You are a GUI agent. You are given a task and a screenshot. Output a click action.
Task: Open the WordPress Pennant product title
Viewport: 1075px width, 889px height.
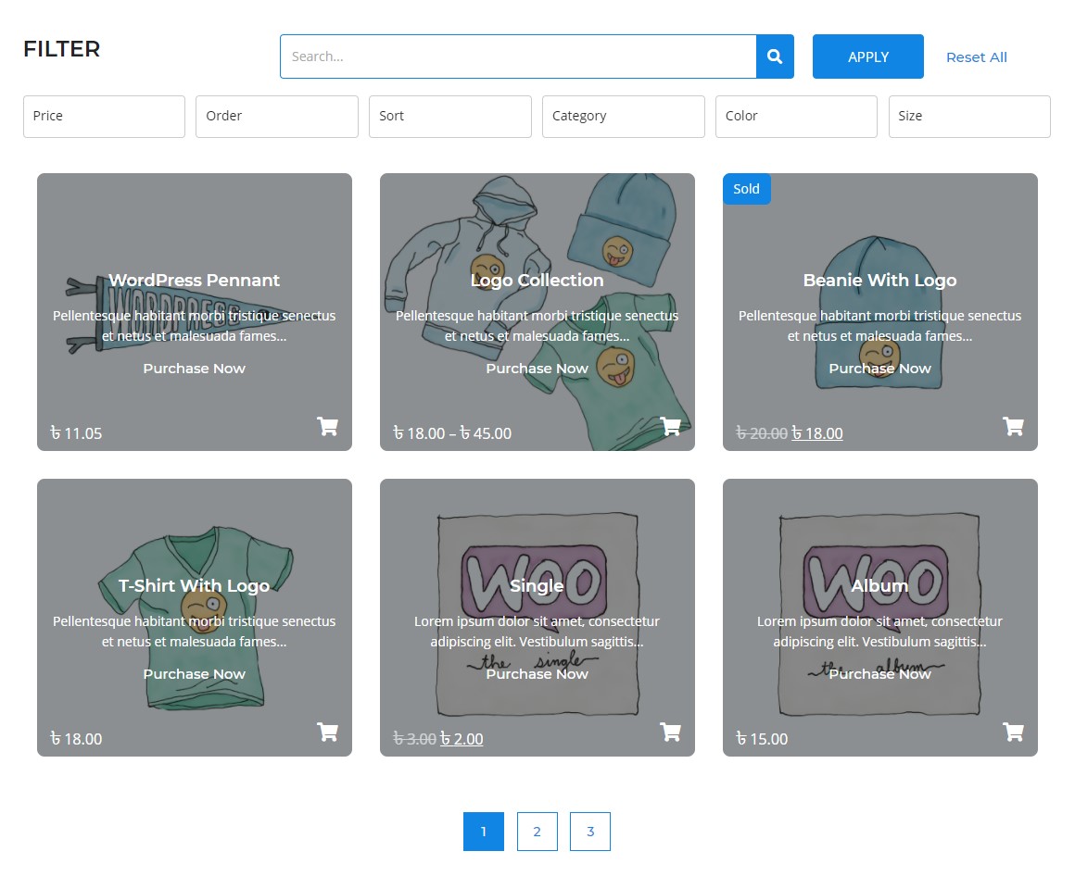pyautogui.click(x=194, y=280)
